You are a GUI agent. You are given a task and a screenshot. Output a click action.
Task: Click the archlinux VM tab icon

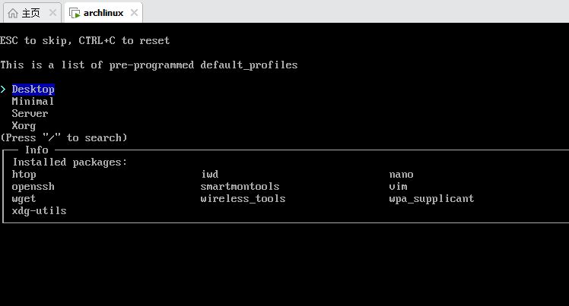click(75, 14)
